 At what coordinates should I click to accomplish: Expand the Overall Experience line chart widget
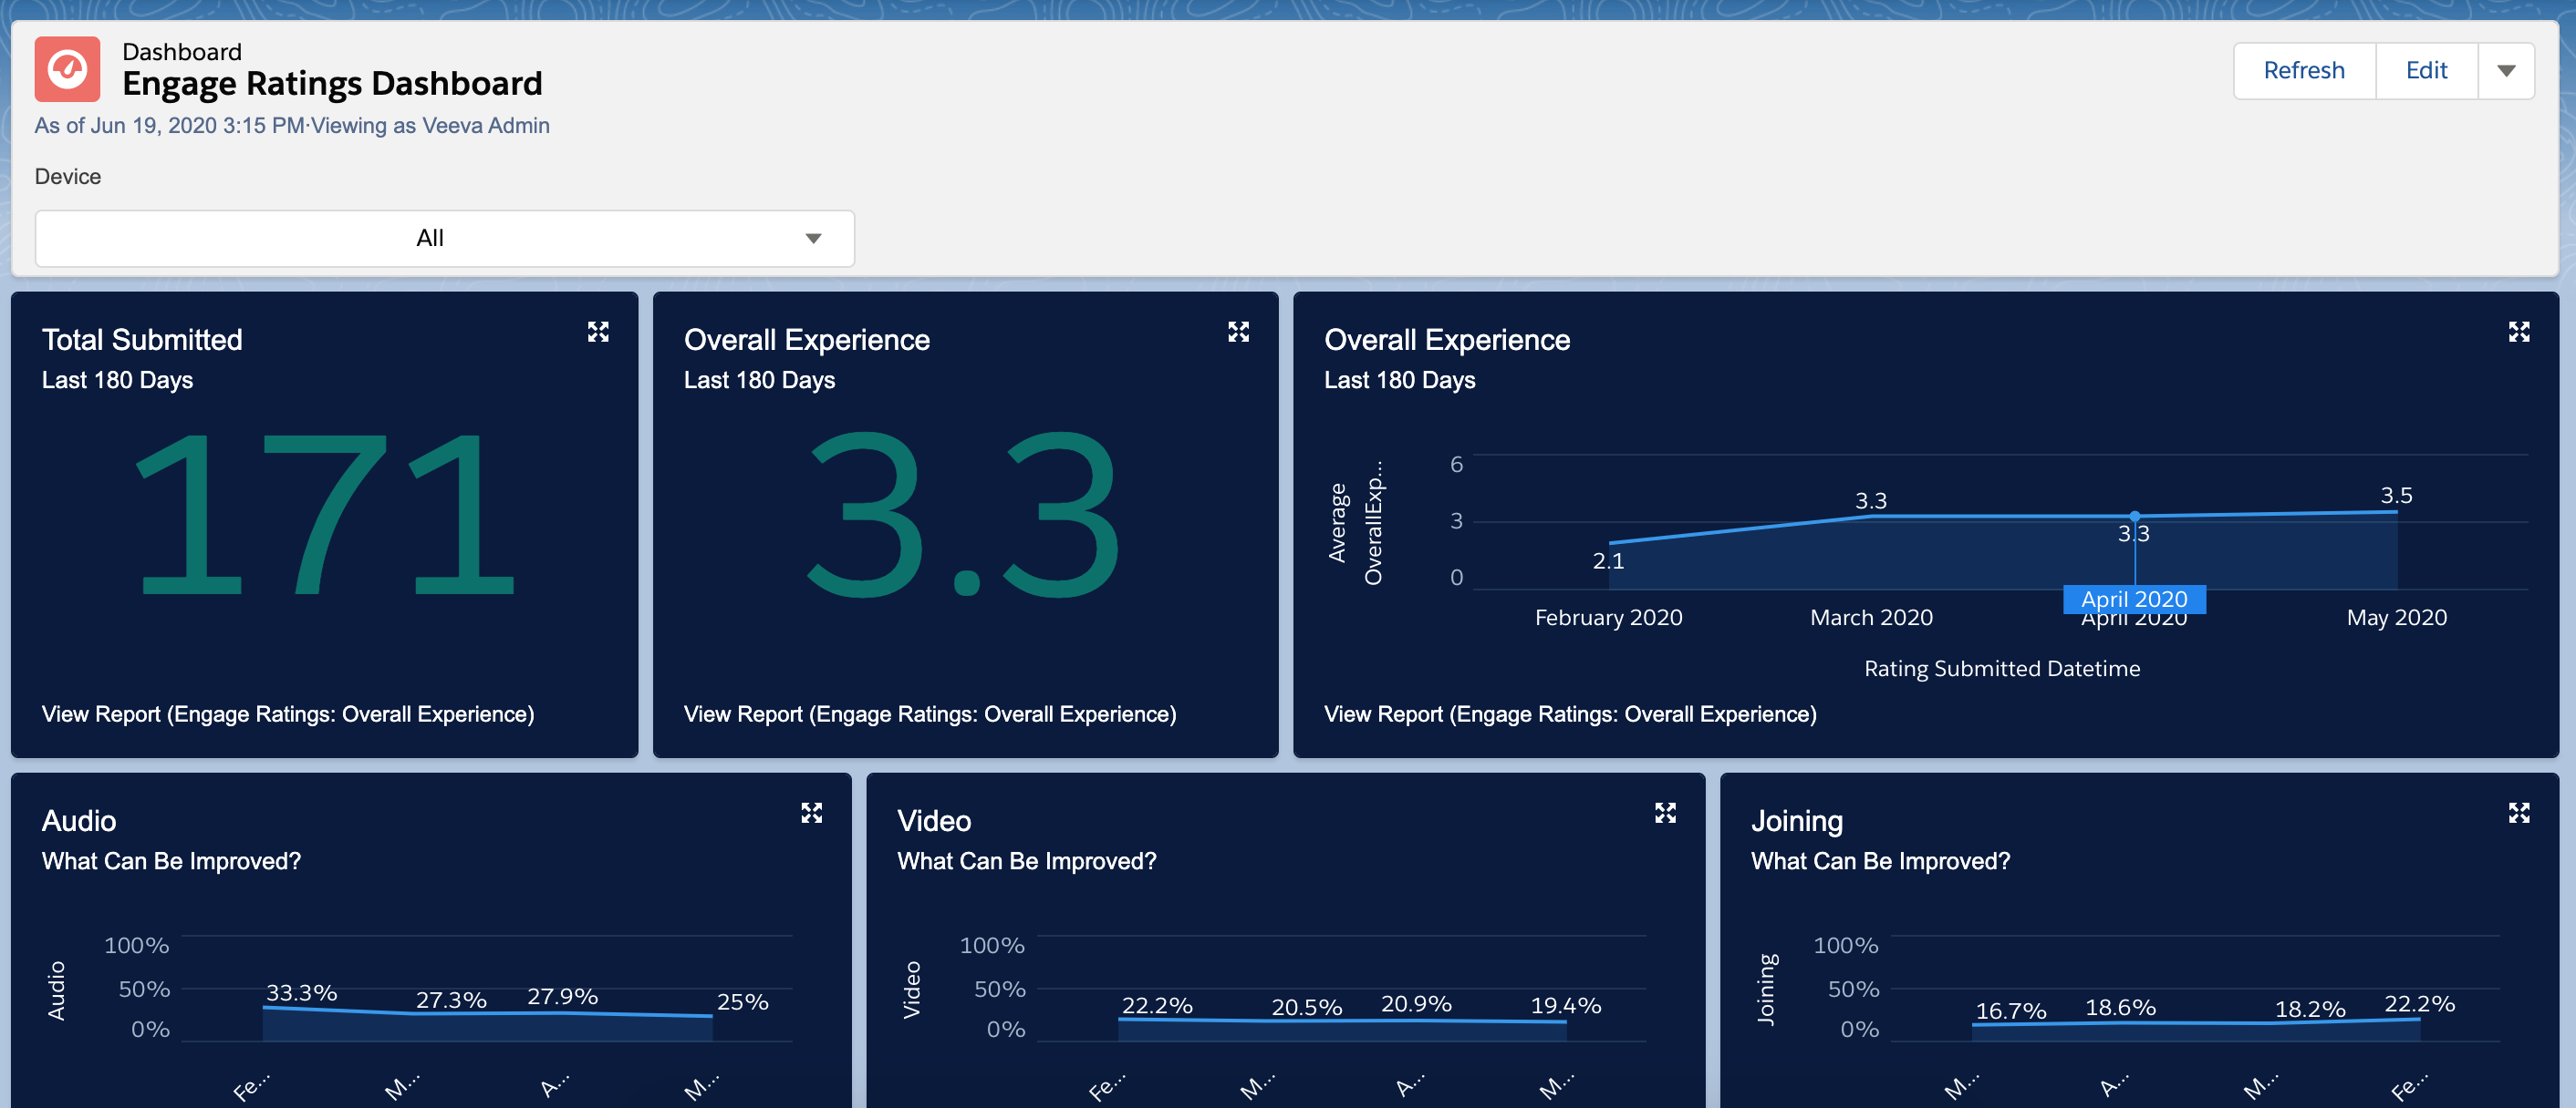[2518, 332]
